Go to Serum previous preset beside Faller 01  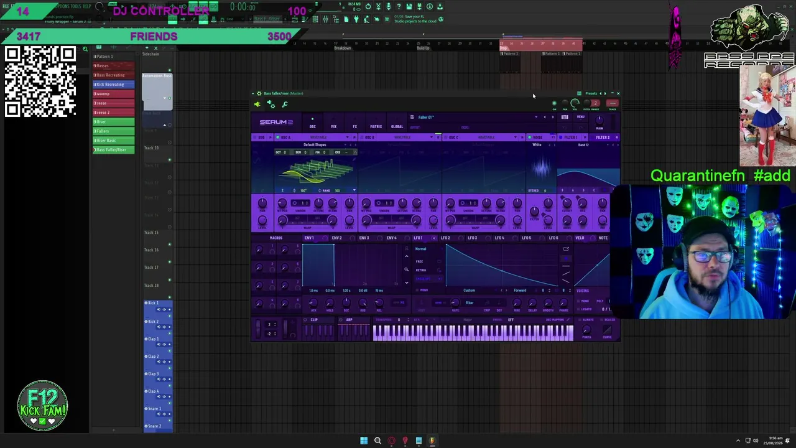pos(545,117)
